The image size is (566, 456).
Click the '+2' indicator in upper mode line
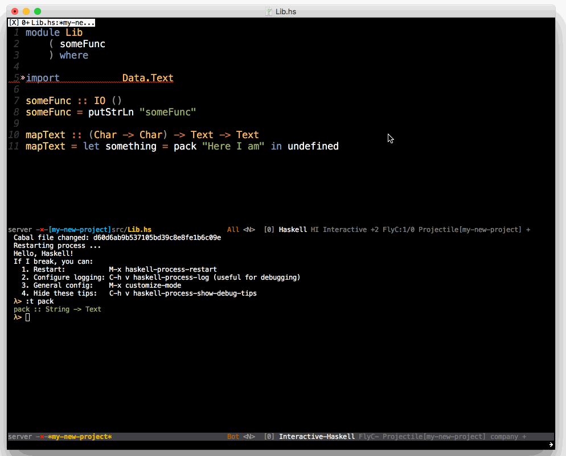[x=375, y=230]
